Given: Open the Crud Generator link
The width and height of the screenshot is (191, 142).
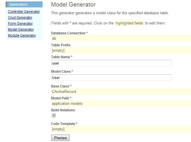Looking at the screenshot, I should tap(20, 18).
